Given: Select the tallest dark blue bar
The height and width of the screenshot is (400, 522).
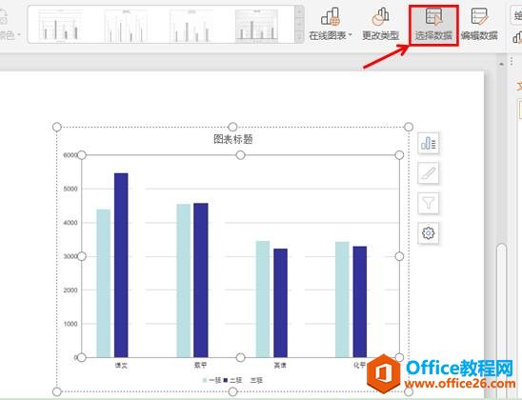Looking at the screenshot, I should click(x=121, y=265).
